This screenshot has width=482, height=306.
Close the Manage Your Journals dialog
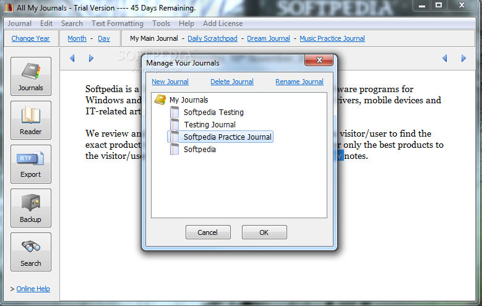319,60
